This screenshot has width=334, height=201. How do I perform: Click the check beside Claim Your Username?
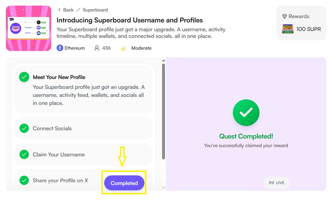pos(24,155)
